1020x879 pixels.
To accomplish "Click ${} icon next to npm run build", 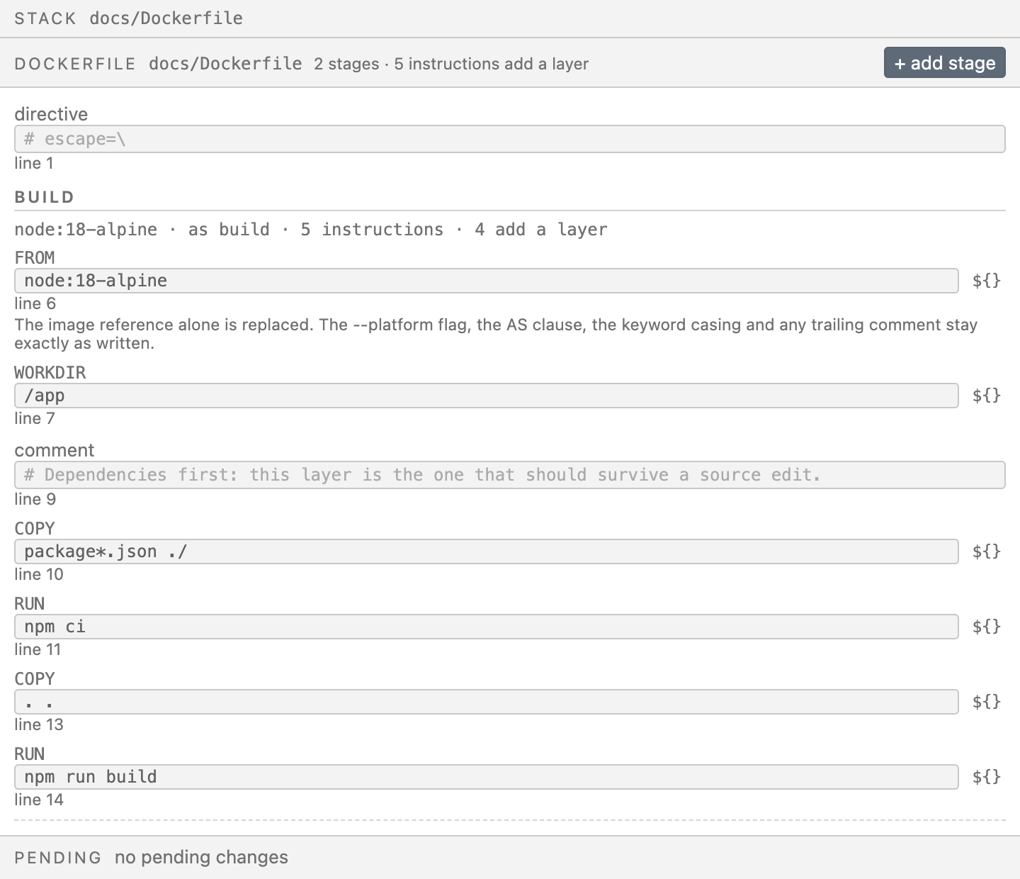I will [986, 777].
